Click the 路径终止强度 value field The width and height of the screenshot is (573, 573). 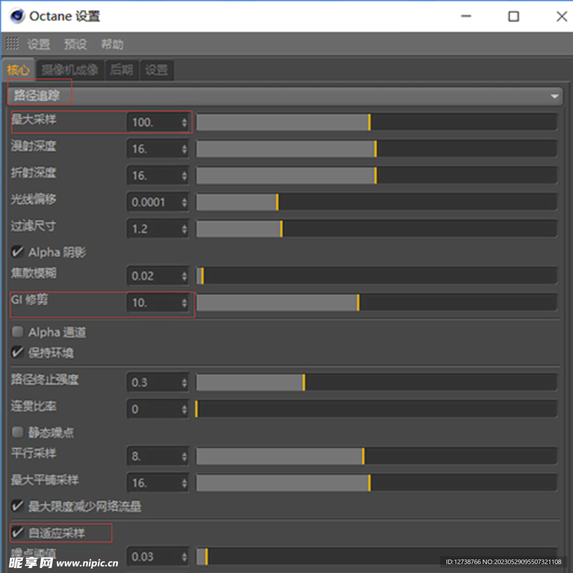pos(153,383)
